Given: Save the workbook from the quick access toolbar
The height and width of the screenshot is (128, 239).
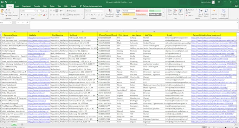Looking at the screenshot, I should [x=2, y=2].
